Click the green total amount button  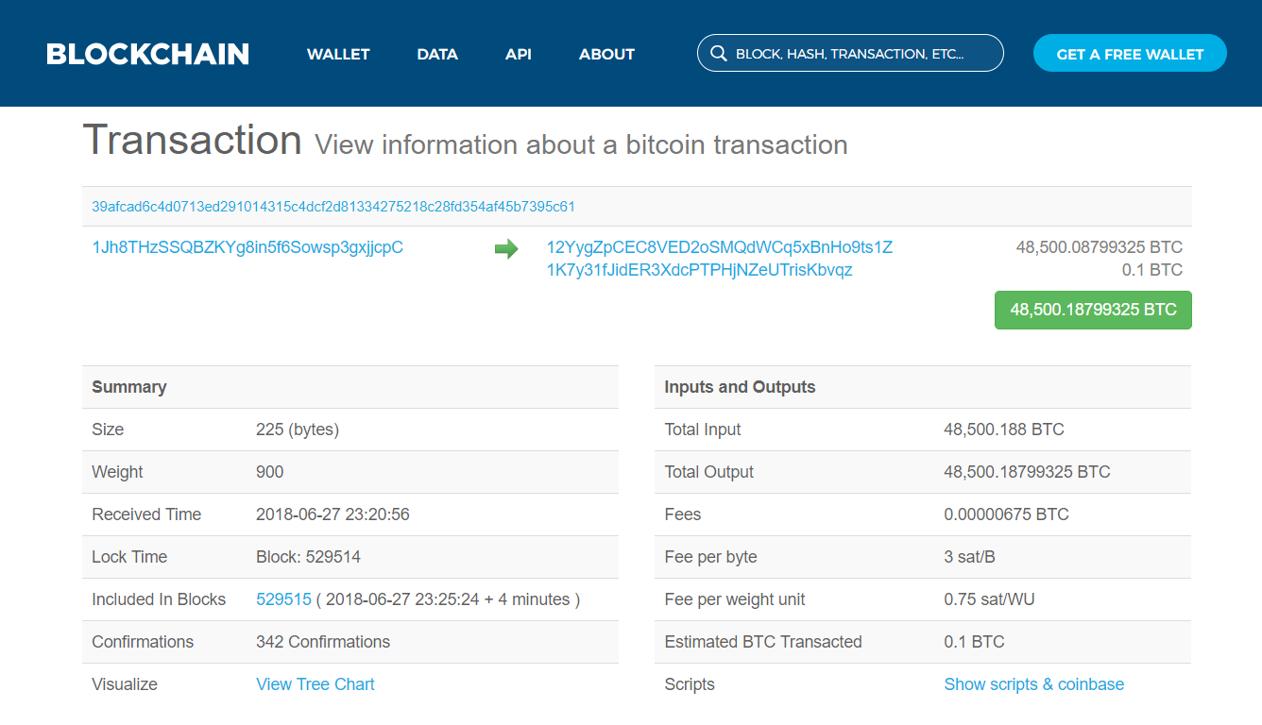click(1093, 310)
